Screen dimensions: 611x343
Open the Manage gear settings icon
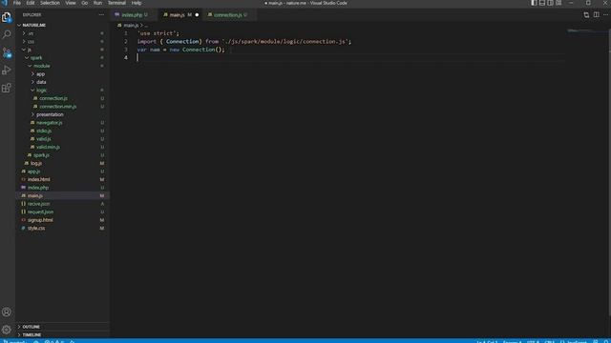7,330
